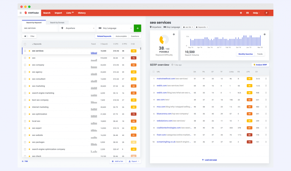Check the seo row checkbox
This screenshot has height=171, width=291.
coord(25,58)
